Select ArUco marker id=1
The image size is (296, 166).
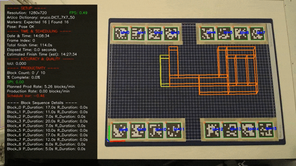coord(138,33)
